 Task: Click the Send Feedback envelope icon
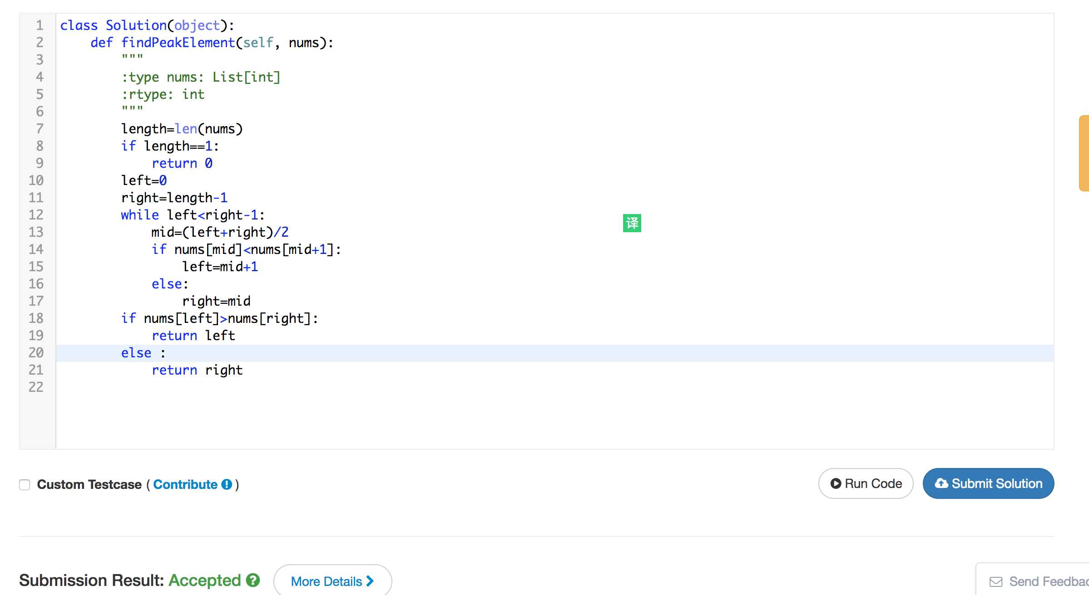[996, 581]
